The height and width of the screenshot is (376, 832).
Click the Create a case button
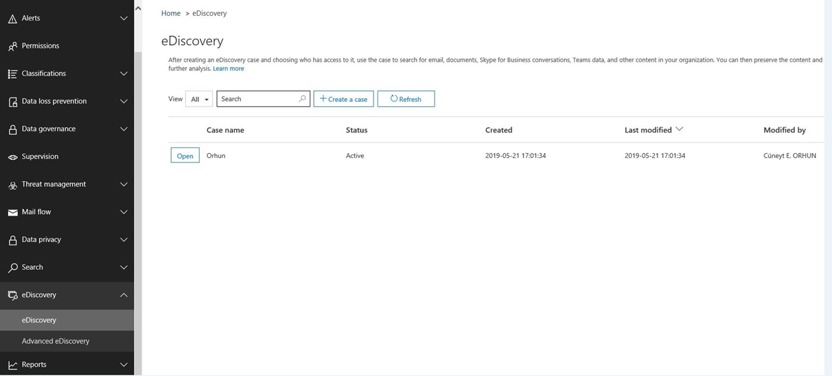344,99
